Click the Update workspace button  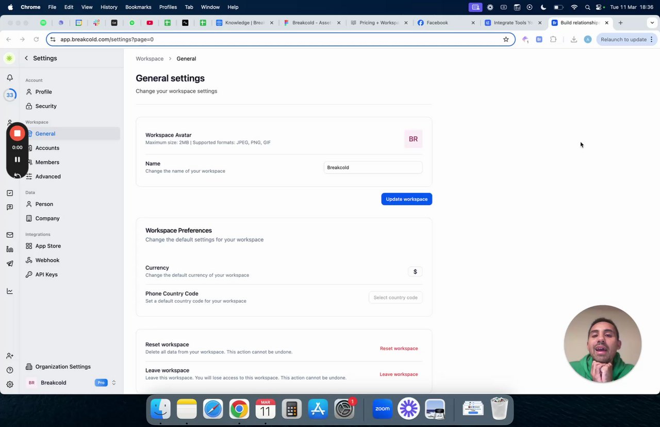tap(406, 199)
